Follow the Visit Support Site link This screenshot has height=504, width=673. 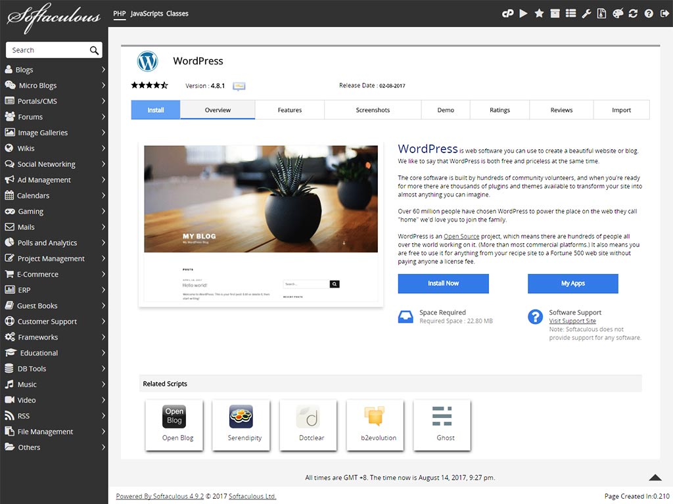(x=572, y=321)
